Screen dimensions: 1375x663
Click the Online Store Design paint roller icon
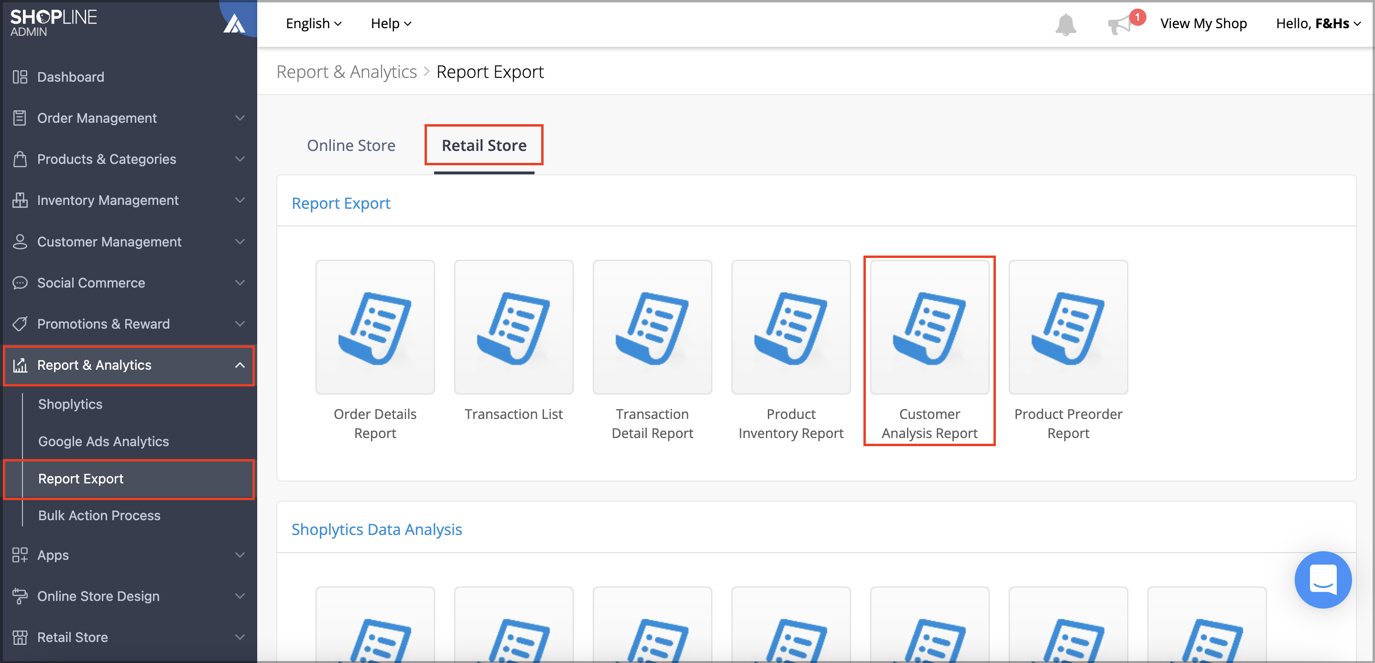tap(20, 596)
